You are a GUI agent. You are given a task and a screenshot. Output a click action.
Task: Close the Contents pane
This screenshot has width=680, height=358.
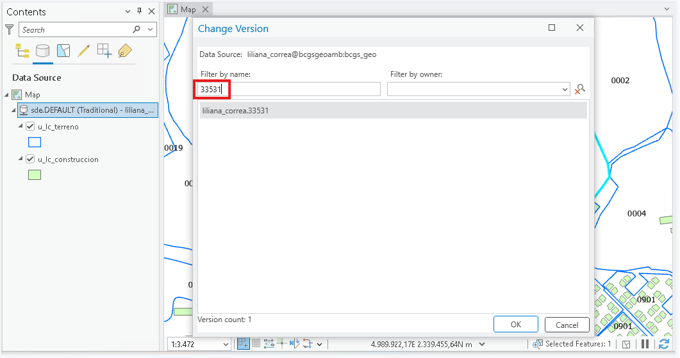(x=151, y=12)
